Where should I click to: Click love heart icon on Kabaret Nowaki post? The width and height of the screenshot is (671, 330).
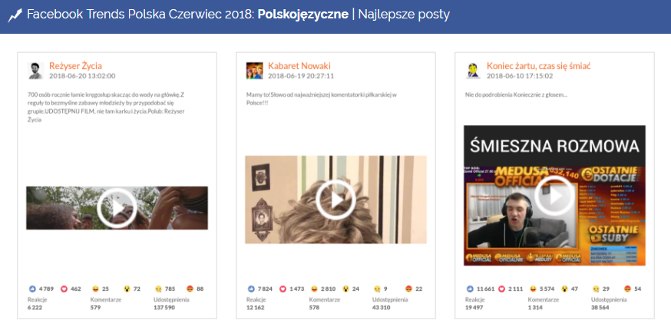coord(283,289)
